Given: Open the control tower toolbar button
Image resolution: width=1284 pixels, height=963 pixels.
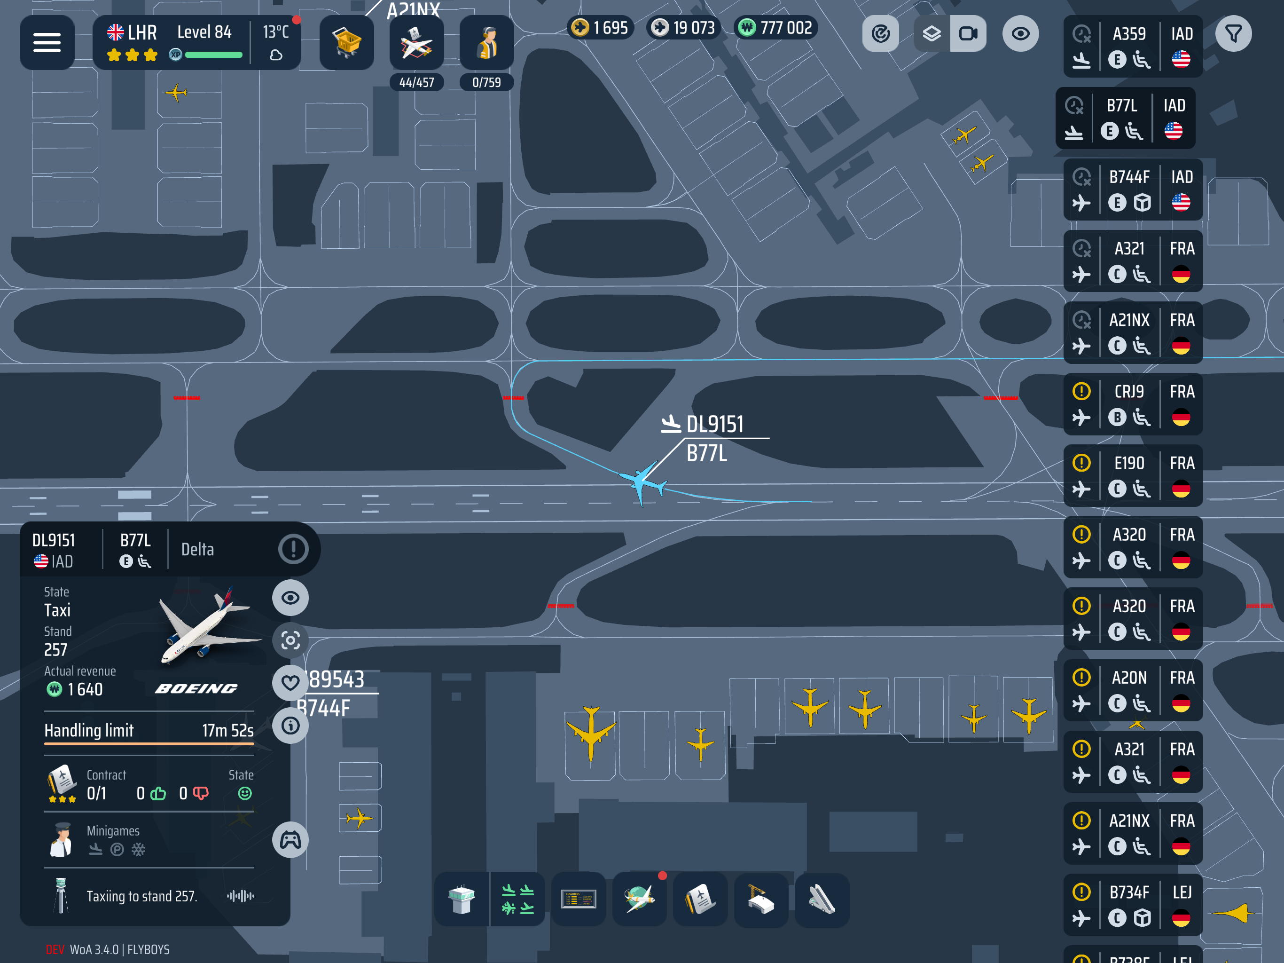Looking at the screenshot, I should [462, 899].
